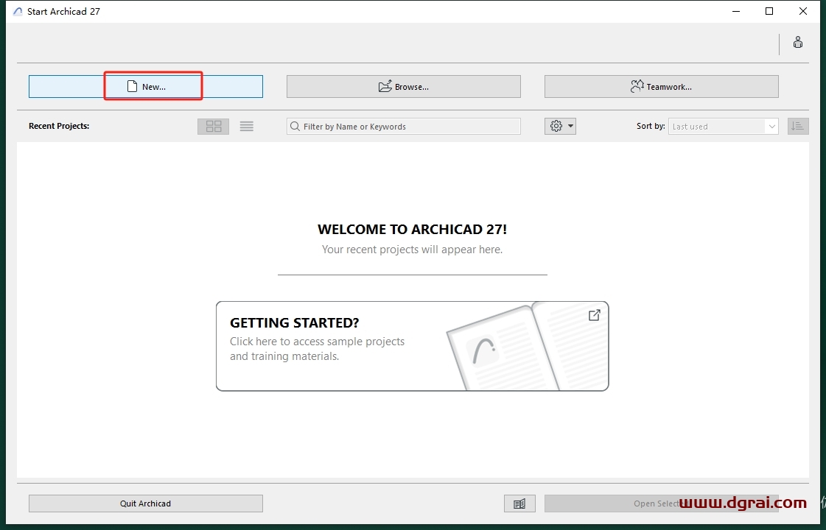The image size is (826, 530).
Task: Open the info book icon button
Action: (x=519, y=504)
